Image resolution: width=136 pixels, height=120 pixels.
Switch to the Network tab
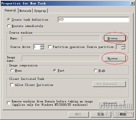click(25, 11)
